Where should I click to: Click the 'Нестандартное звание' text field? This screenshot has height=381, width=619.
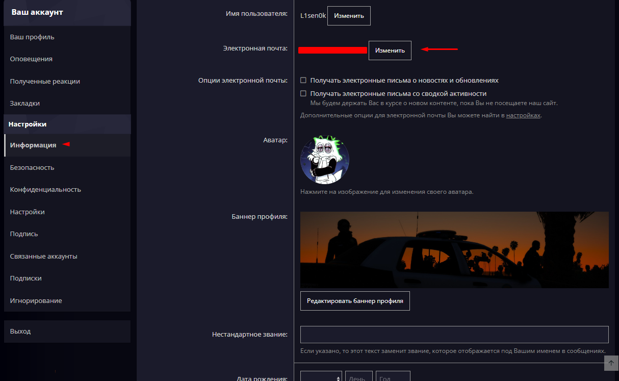454,335
